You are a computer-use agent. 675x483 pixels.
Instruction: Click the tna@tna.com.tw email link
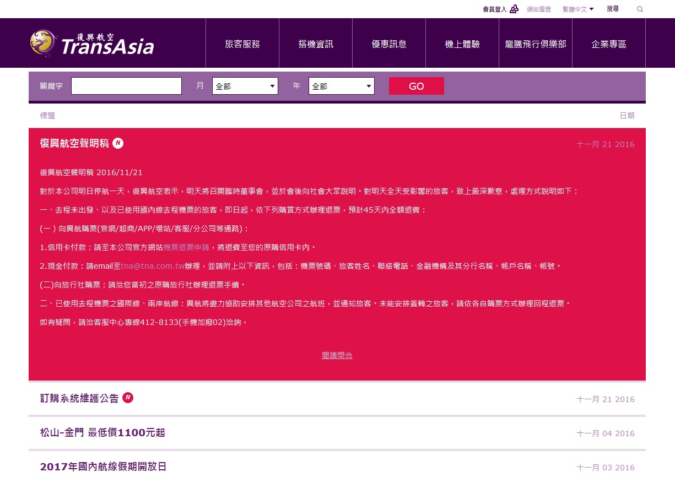pyautogui.click(x=152, y=266)
